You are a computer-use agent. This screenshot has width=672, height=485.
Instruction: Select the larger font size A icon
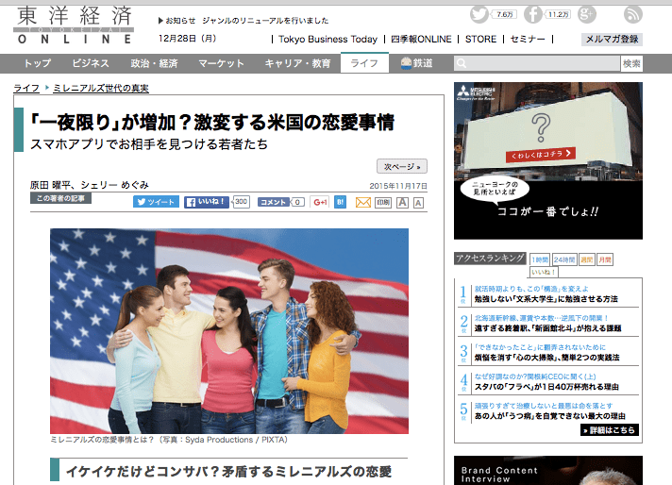click(402, 202)
